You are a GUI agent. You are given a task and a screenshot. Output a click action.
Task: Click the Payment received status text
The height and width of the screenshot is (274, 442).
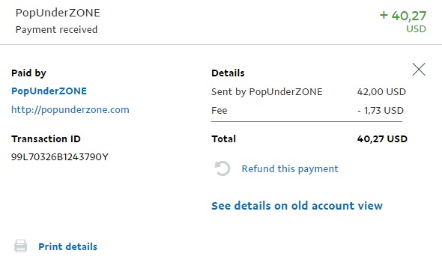click(56, 29)
